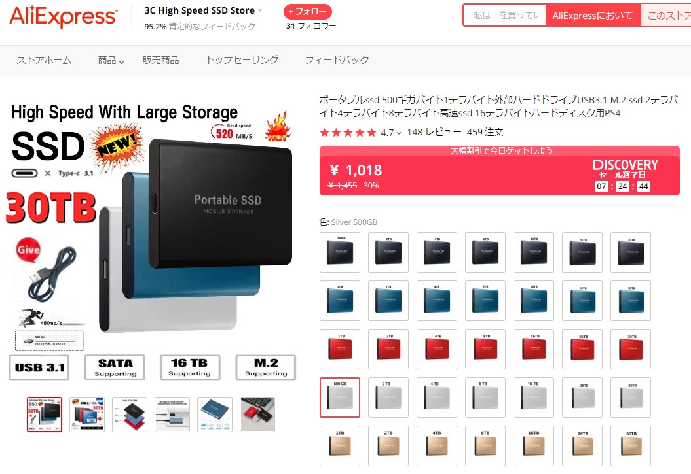This screenshot has height=474, width=691.
Task: Select the black 30TB color variant
Action: (x=631, y=252)
